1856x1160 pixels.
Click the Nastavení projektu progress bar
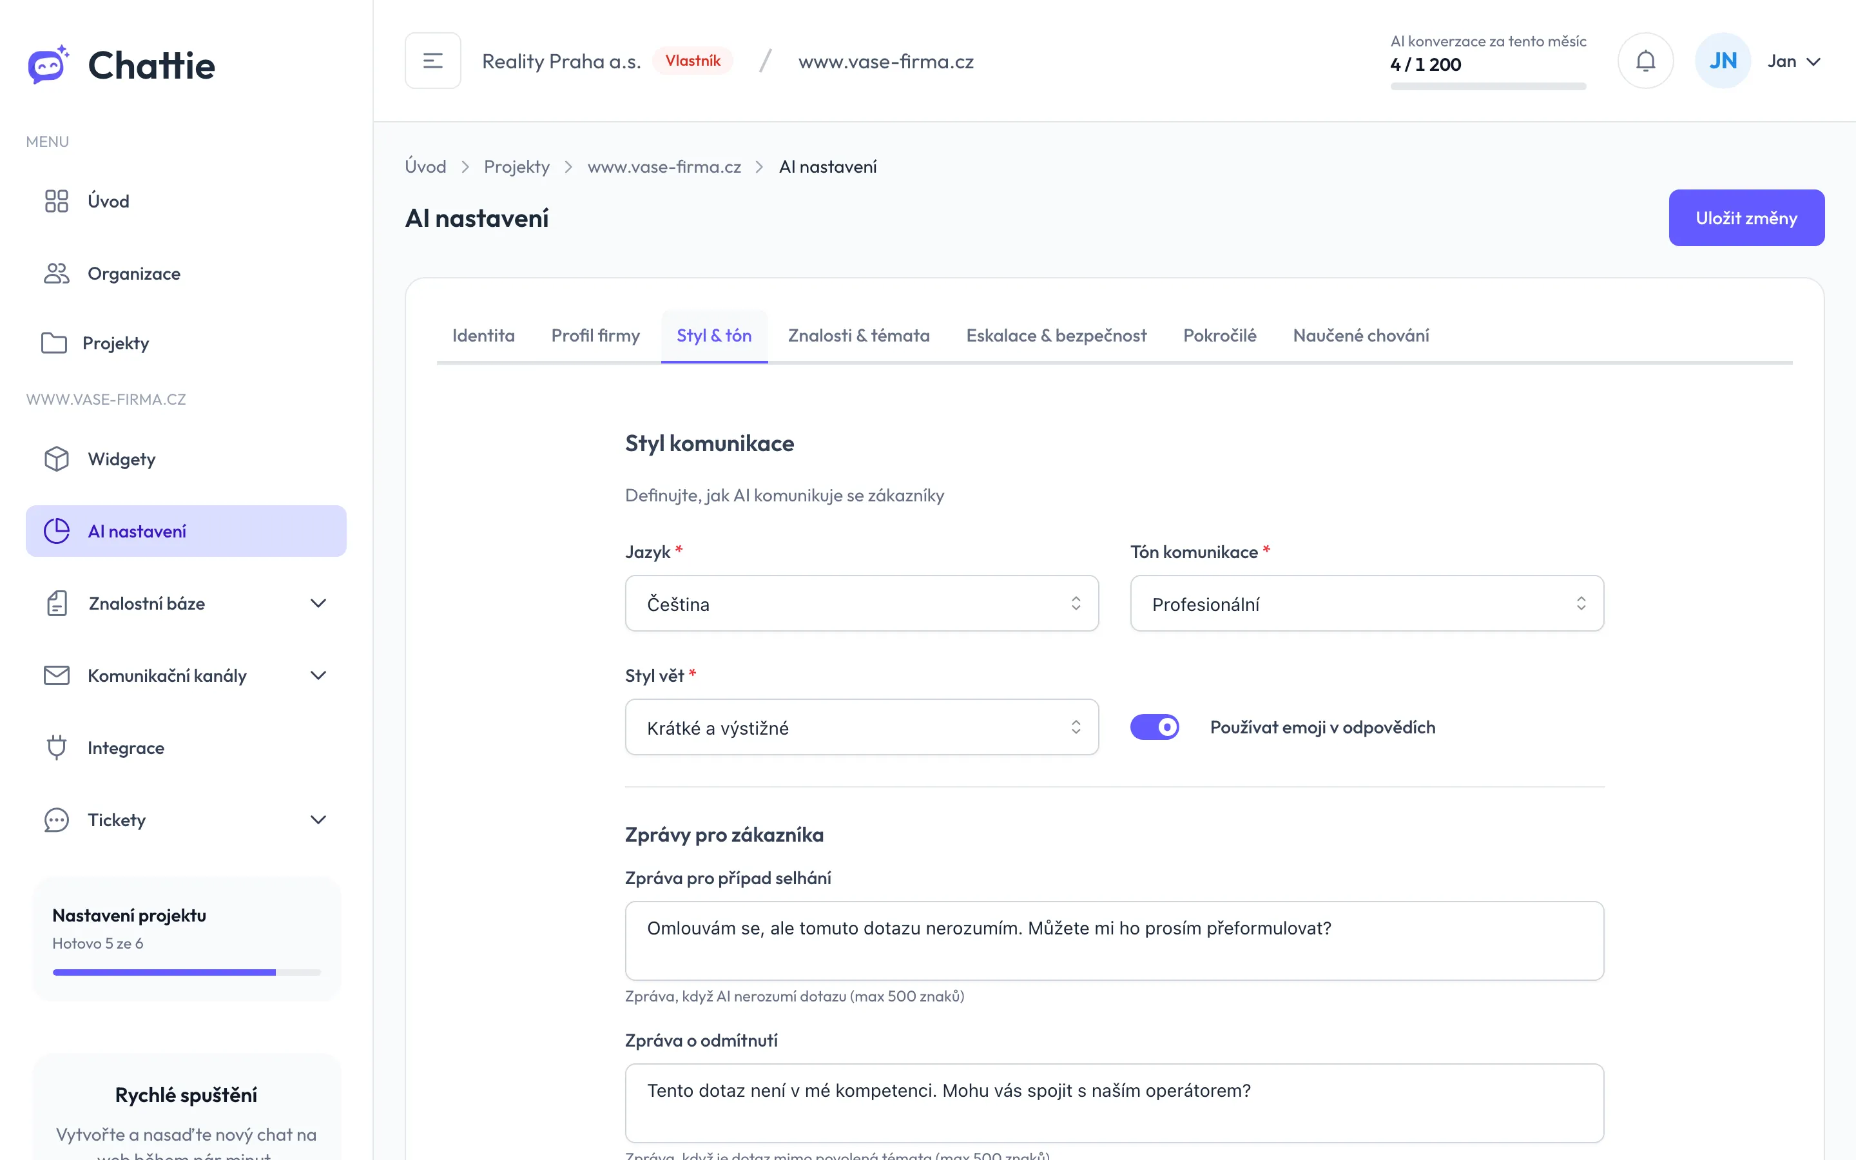[186, 972]
